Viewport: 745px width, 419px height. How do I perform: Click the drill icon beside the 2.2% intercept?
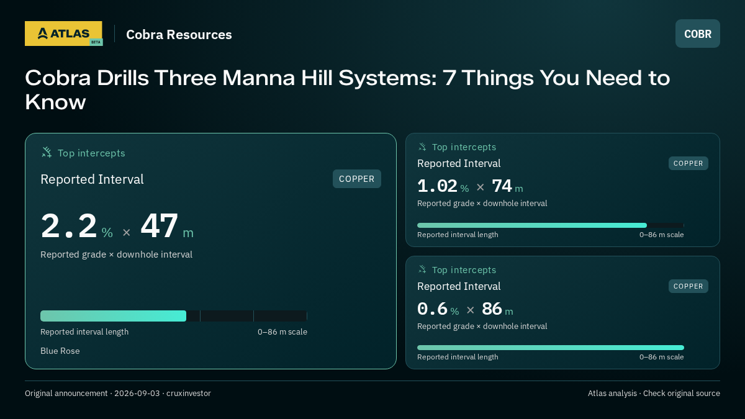pos(47,152)
